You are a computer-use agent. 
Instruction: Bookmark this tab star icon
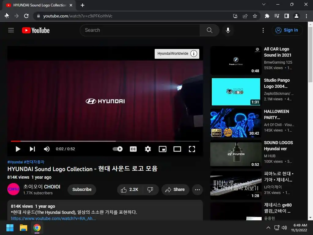(255, 16)
